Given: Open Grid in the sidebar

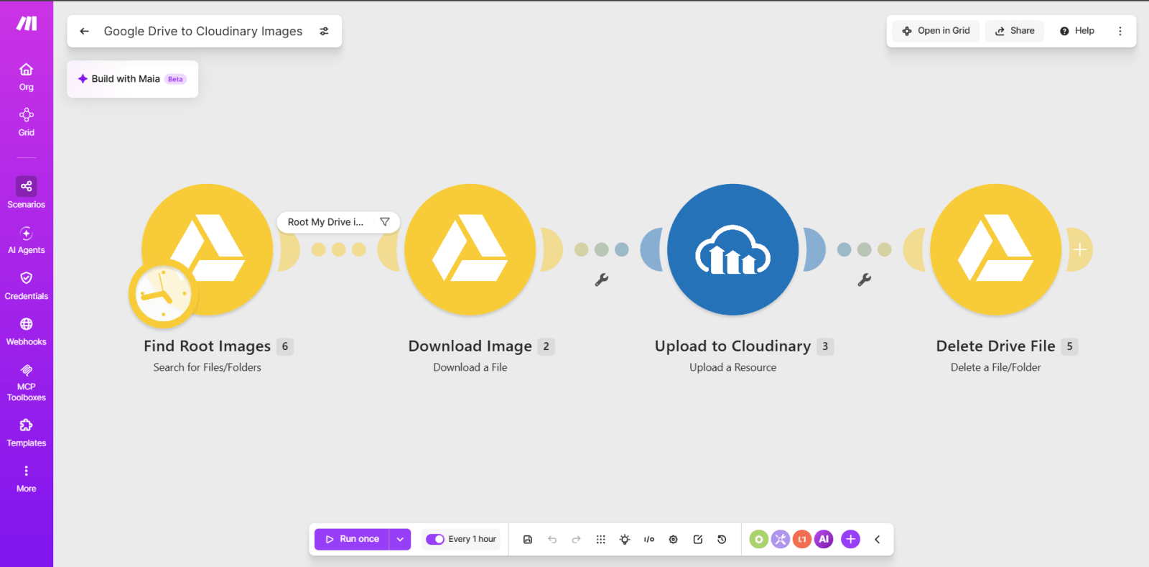Looking at the screenshot, I should [x=27, y=122].
